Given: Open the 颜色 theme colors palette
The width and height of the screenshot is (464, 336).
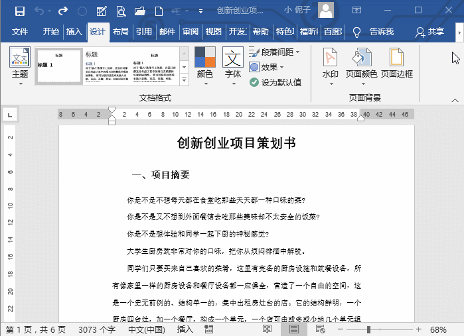Looking at the screenshot, I should click(x=204, y=66).
